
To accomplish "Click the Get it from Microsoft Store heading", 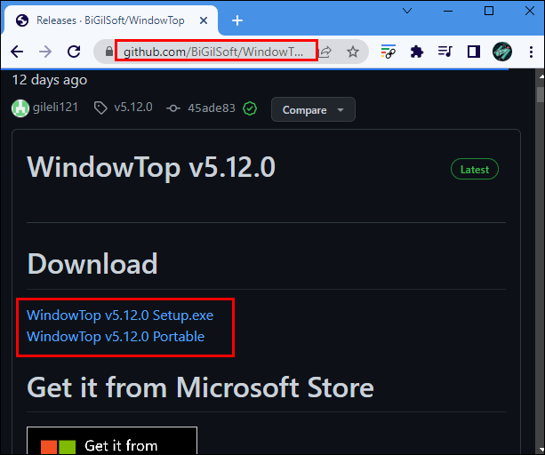I will [x=201, y=387].
